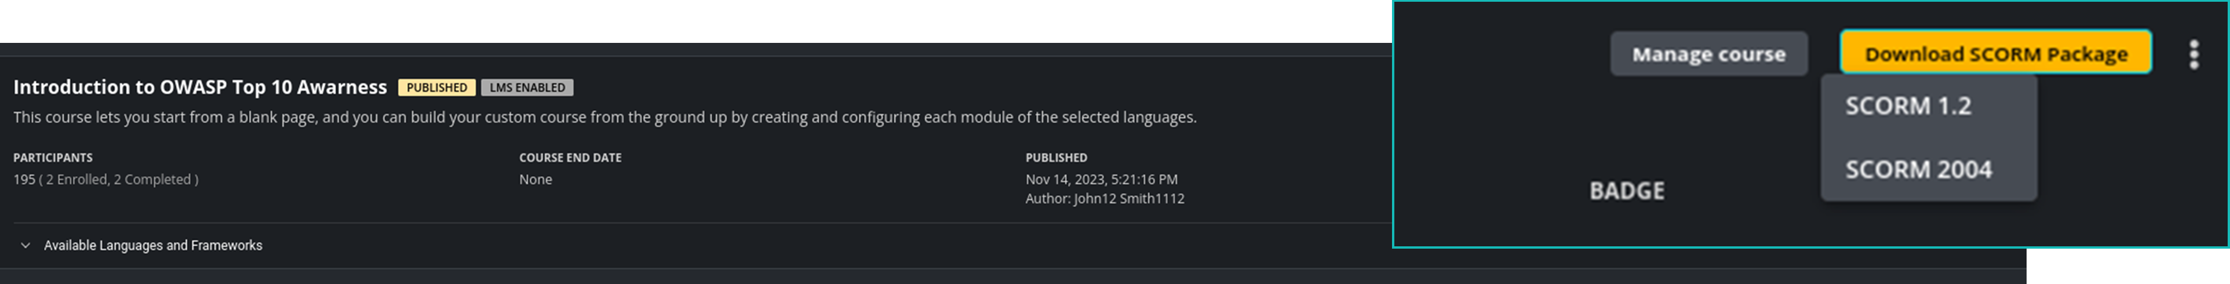Click the Manage course button
Viewport: 2230px width, 284px height.
pos(1708,54)
